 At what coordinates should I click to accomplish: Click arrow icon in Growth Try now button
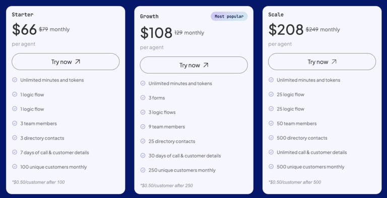point(206,65)
